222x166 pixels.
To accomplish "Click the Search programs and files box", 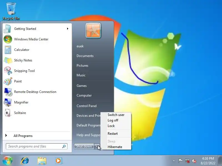I will (x=37, y=146).
